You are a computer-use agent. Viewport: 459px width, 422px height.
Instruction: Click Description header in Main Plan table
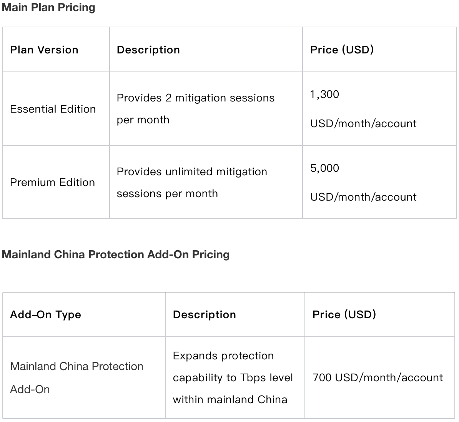pyautogui.click(x=148, y=50)
